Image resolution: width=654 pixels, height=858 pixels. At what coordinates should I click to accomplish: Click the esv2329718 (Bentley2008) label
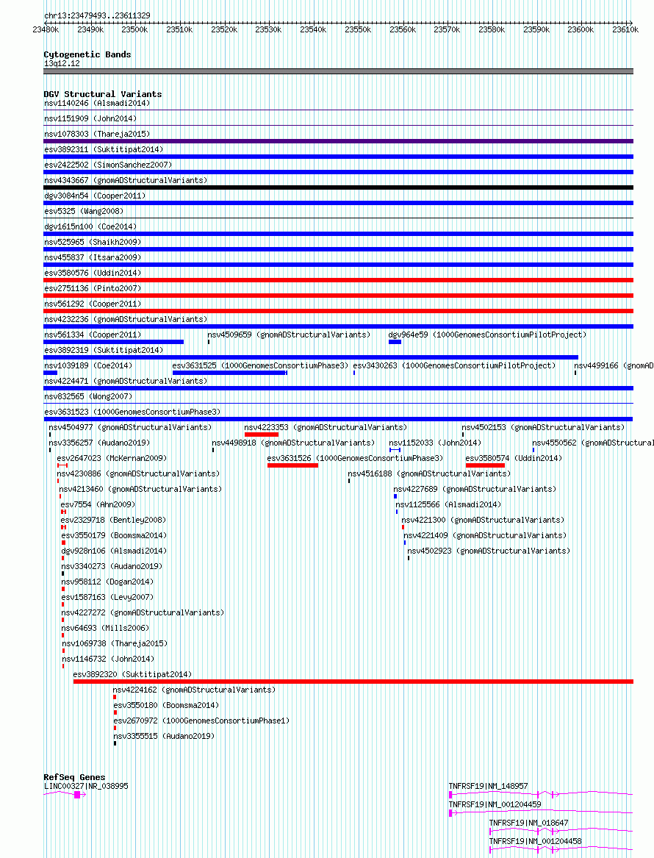pos(112,519)
